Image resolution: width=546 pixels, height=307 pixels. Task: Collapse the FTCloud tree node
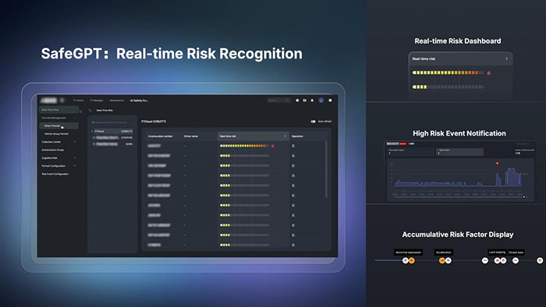(92, 132)
